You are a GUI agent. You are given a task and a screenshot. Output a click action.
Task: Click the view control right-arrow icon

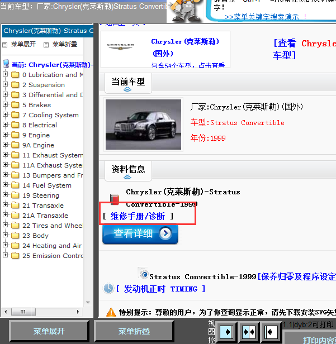pyautogui.click(x=226, y=332)
